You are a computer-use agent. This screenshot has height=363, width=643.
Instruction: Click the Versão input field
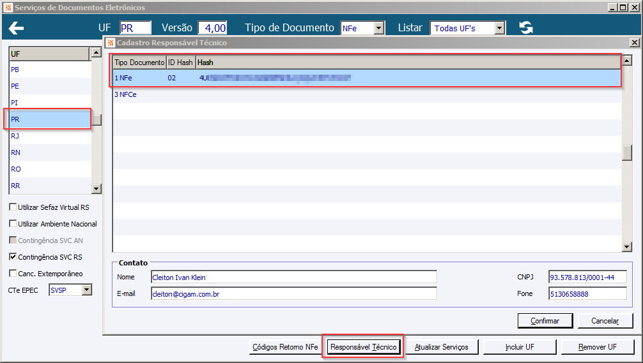point(212,28)
